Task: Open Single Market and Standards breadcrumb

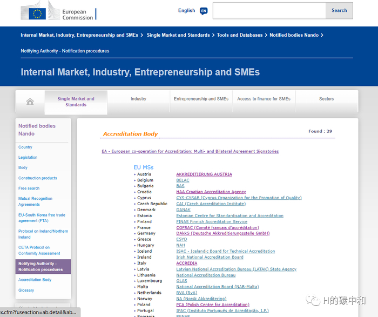Action: 178,35
